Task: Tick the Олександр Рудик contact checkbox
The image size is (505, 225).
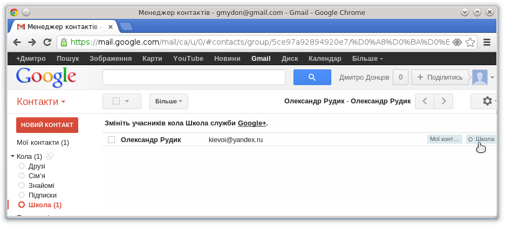Action: pyautogui.click(x=112, y=140)
